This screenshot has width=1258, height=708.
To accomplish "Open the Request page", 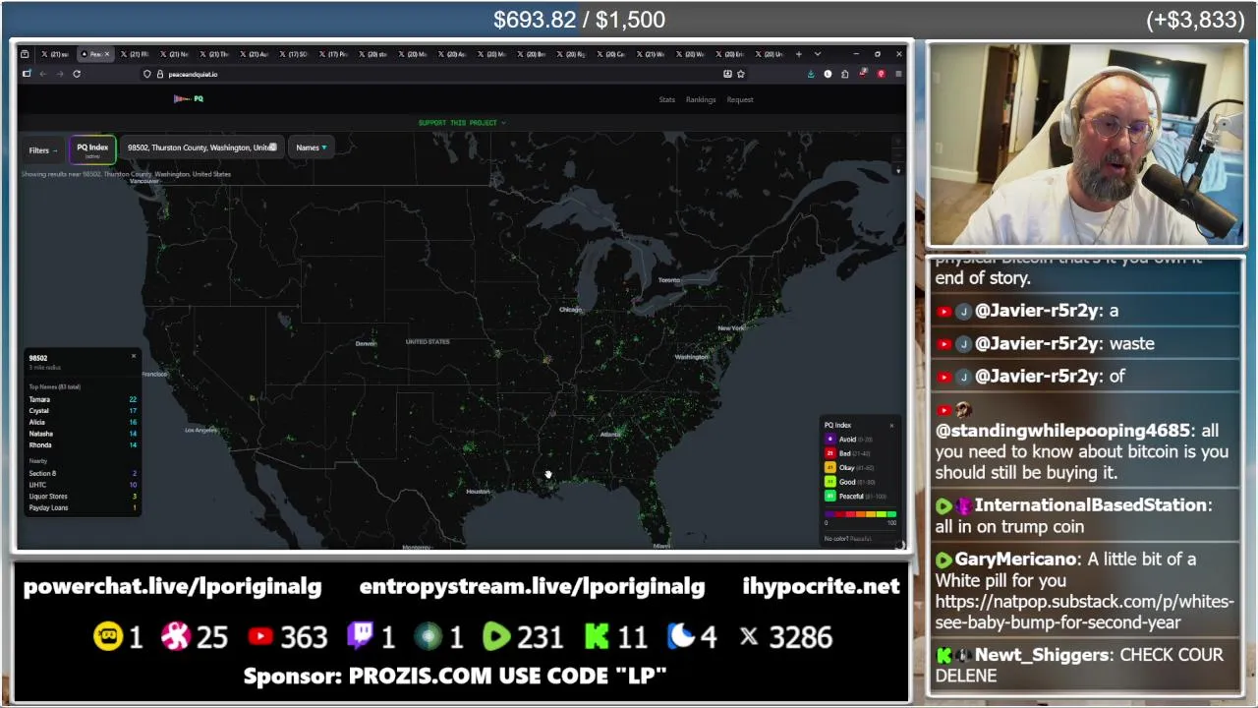I will 740,99.
